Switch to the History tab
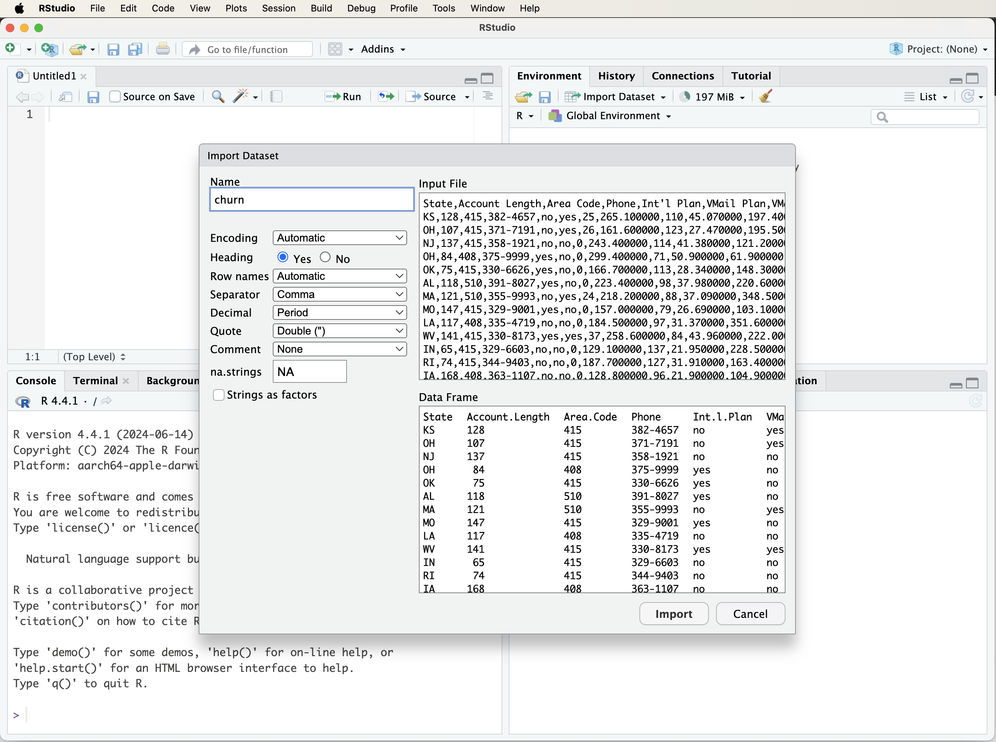 pos(616,76)
